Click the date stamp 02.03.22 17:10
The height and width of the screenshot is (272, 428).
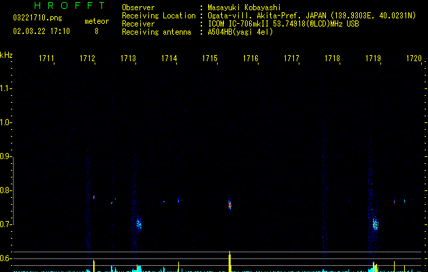(42, 31)
